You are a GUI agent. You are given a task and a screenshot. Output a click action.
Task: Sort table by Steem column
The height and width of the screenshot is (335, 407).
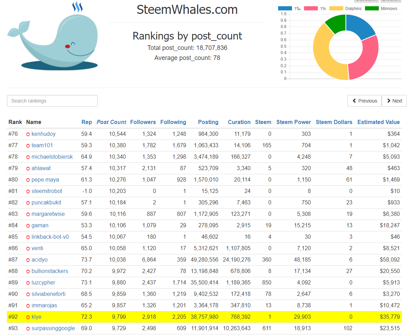(263, 122)
